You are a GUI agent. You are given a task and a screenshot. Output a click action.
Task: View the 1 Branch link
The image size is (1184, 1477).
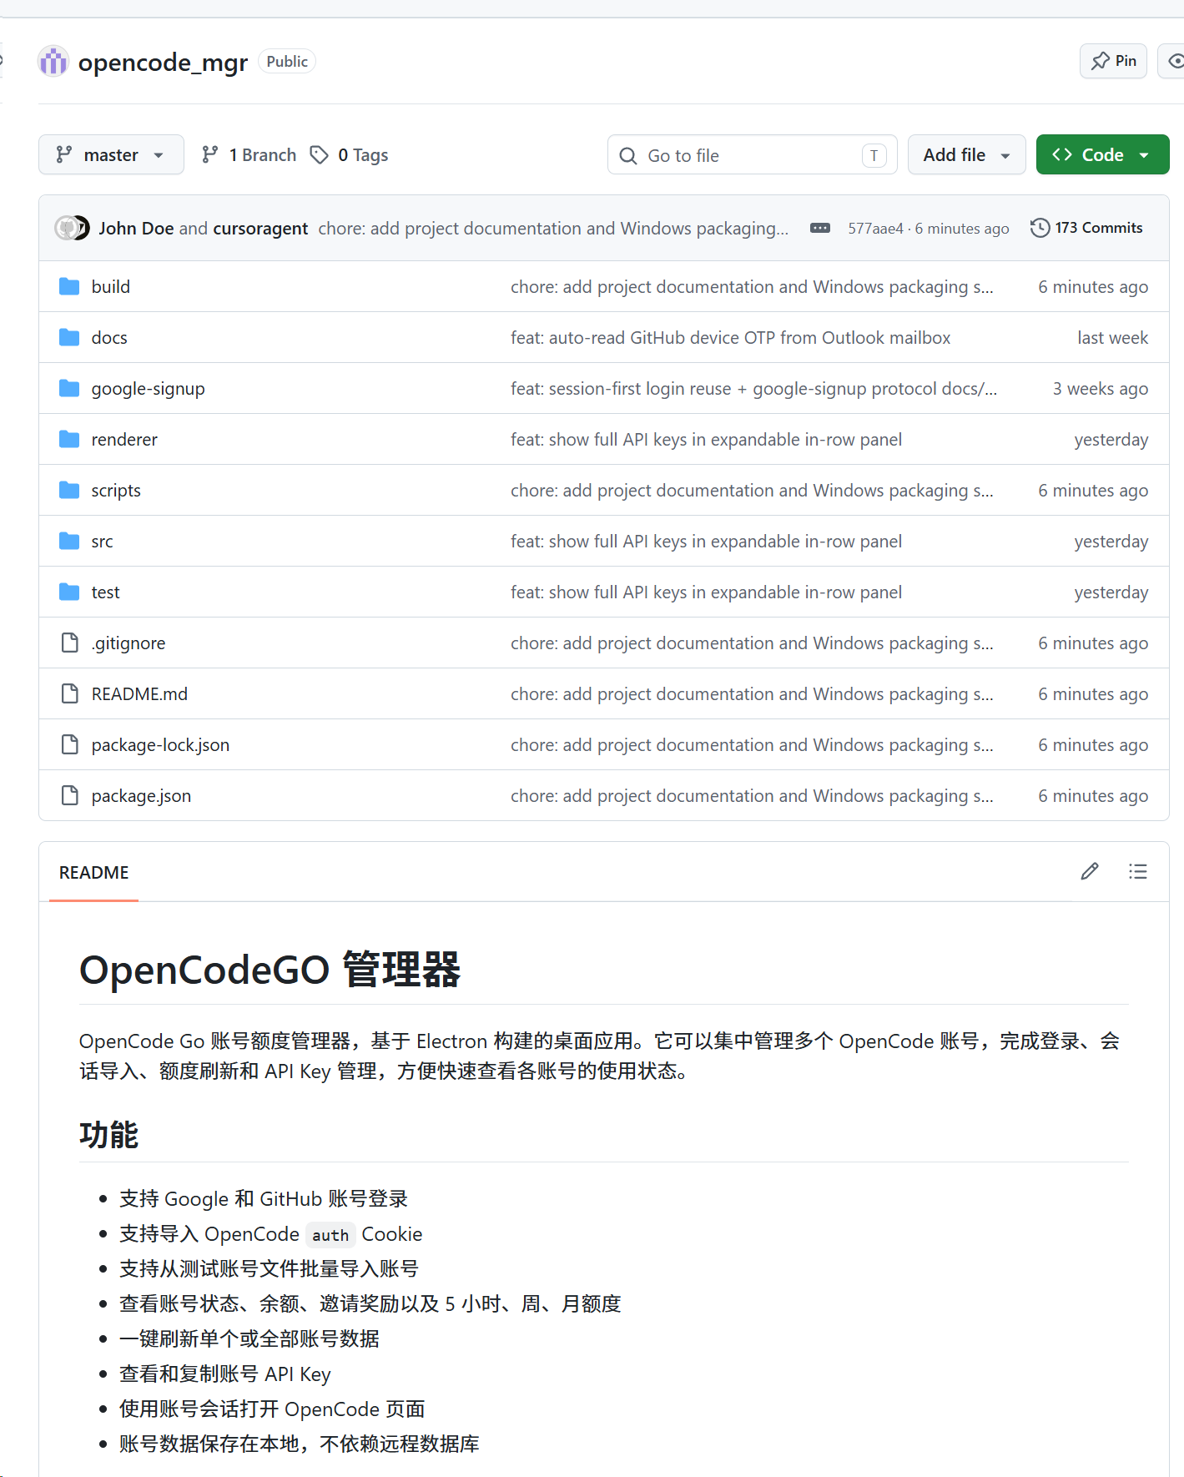[249, 155]
